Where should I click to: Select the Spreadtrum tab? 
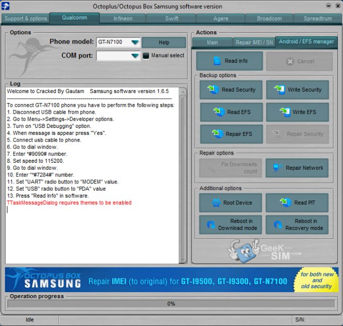(x=318, y=18)
